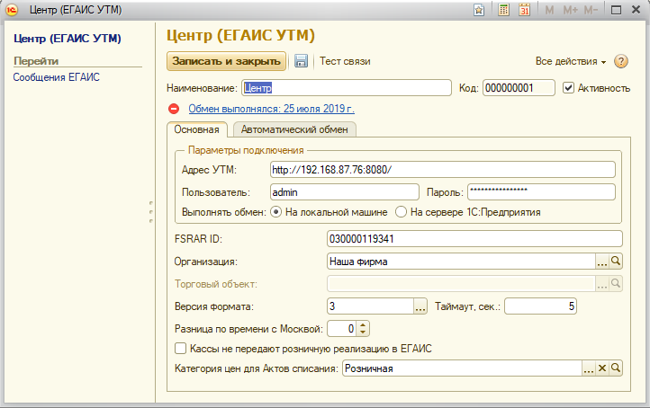Click the Пароль field
The width and height of the screenshot is (650, 408).
(x=541, y=192)
